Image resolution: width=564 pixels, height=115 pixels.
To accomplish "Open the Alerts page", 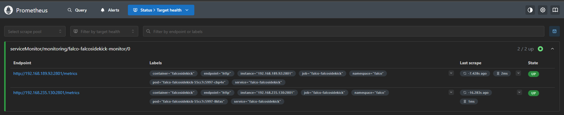I will [110, 10].
